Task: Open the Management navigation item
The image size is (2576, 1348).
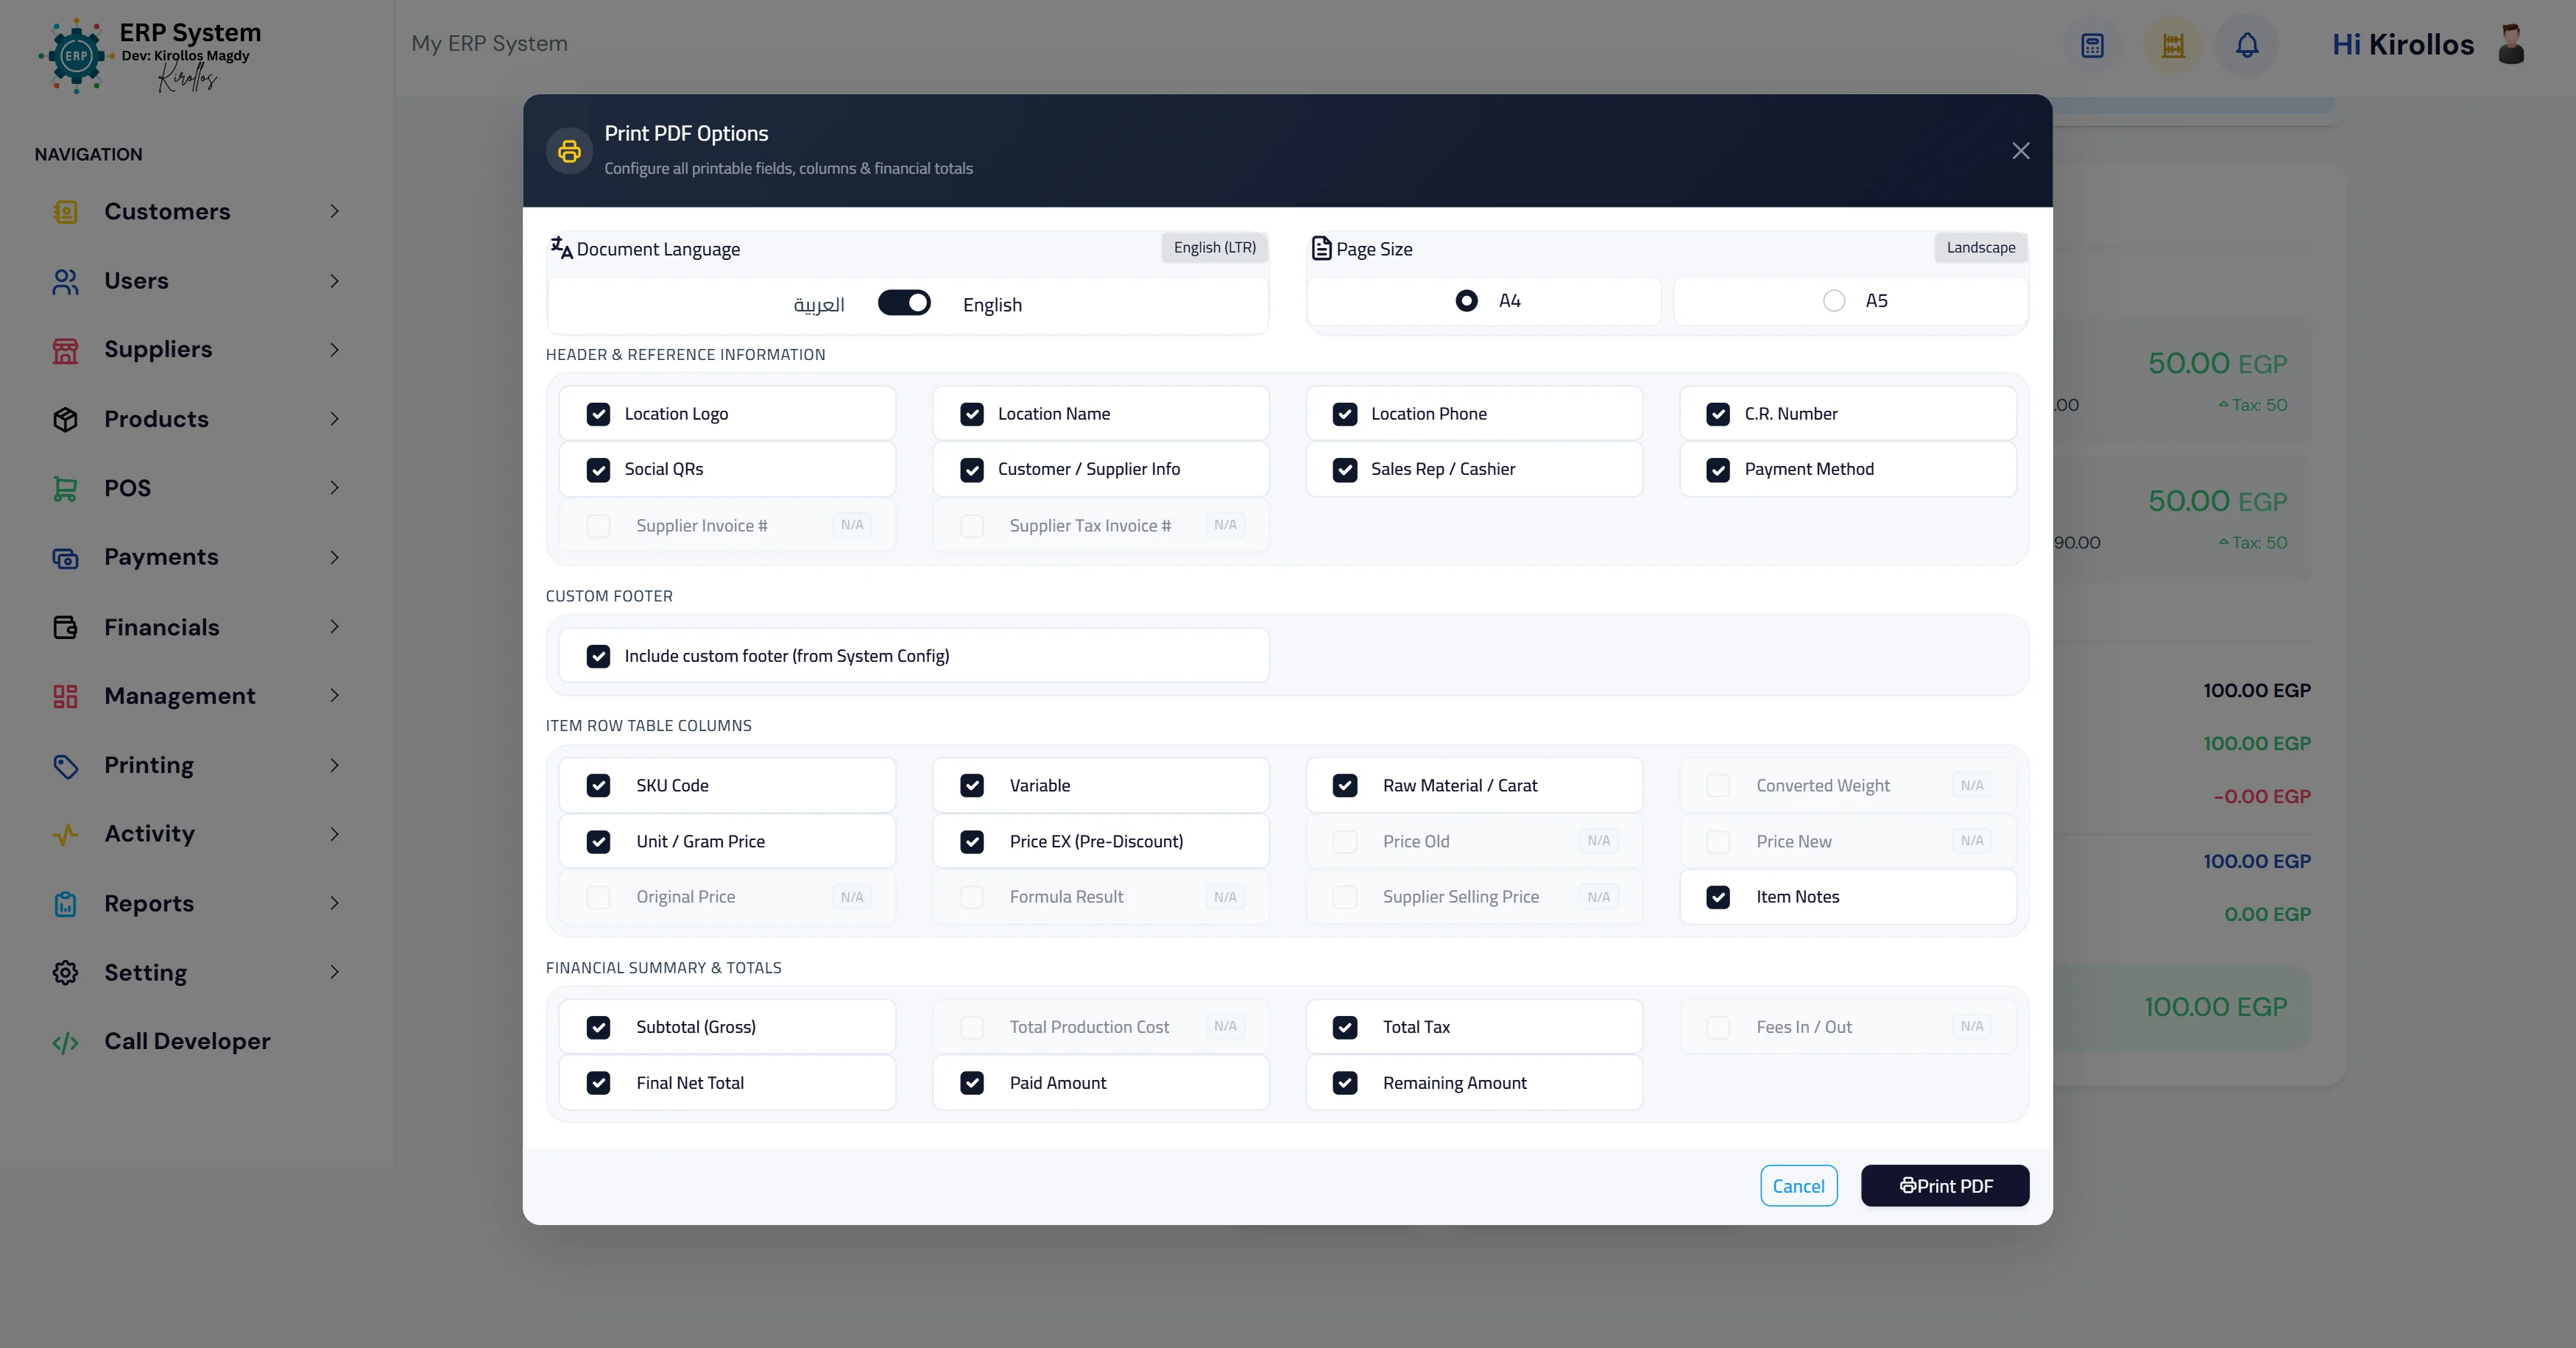Action: [196, 696]
